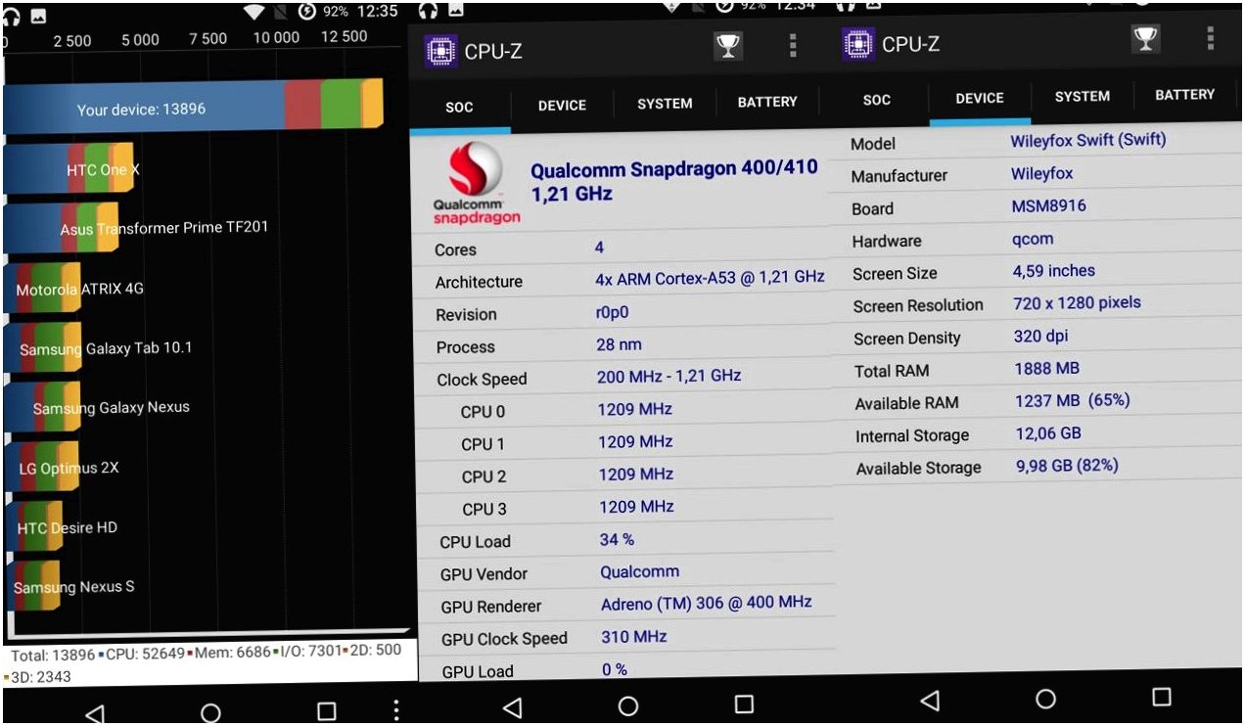The height and width of the screenshot is (726, 1245).
Task: Tap Internal Storage value '12,06 GB'
Action: click(1048, 432)
